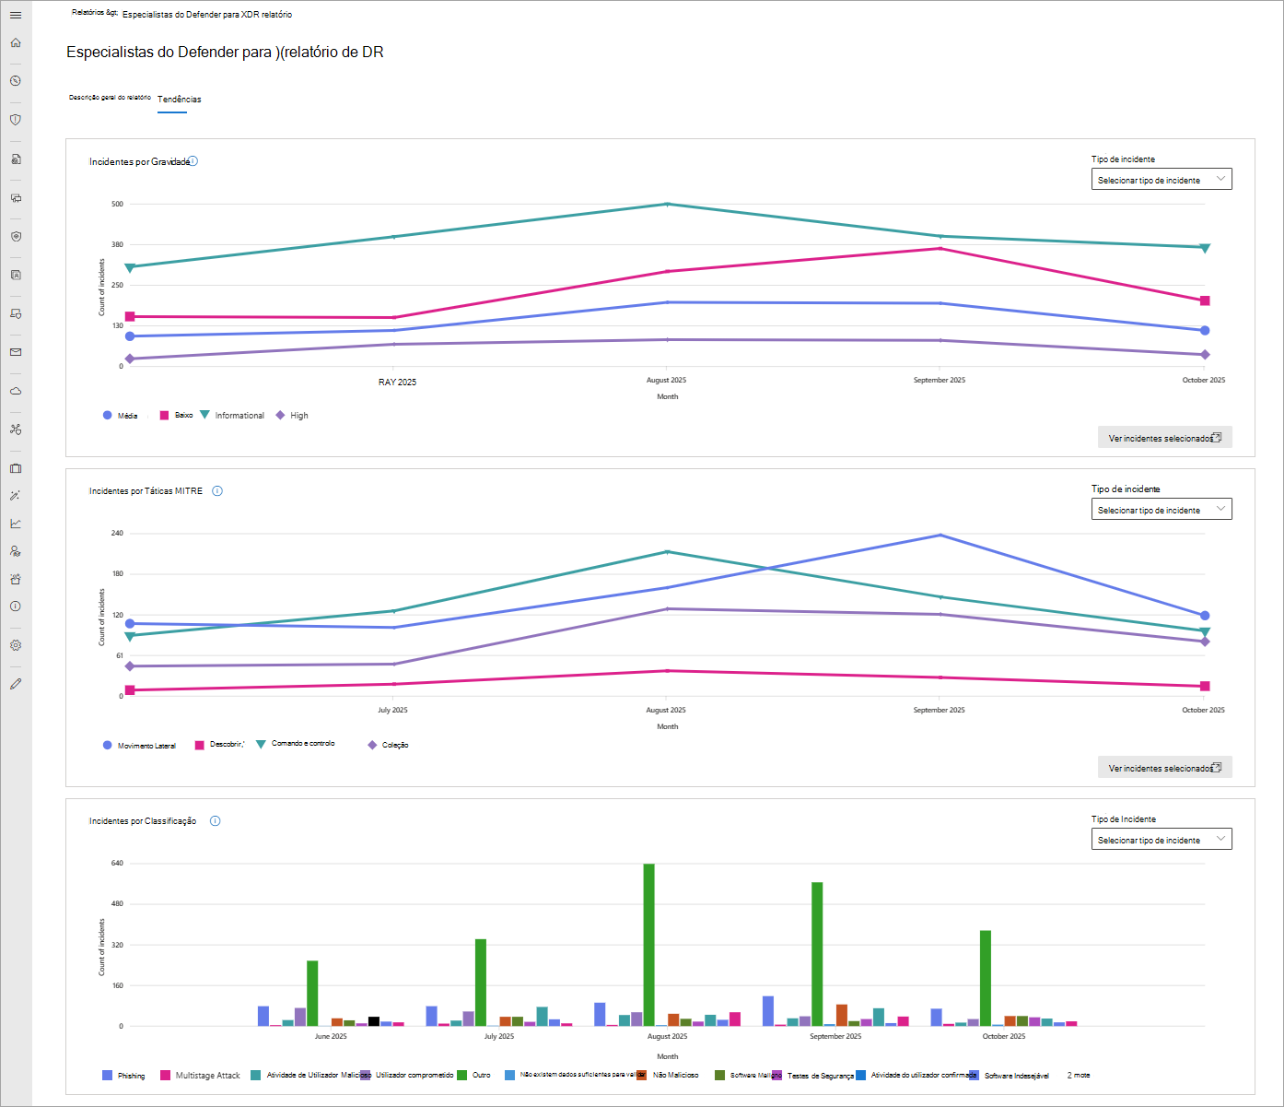Open the document search hunting icon

tap(16, 159)
